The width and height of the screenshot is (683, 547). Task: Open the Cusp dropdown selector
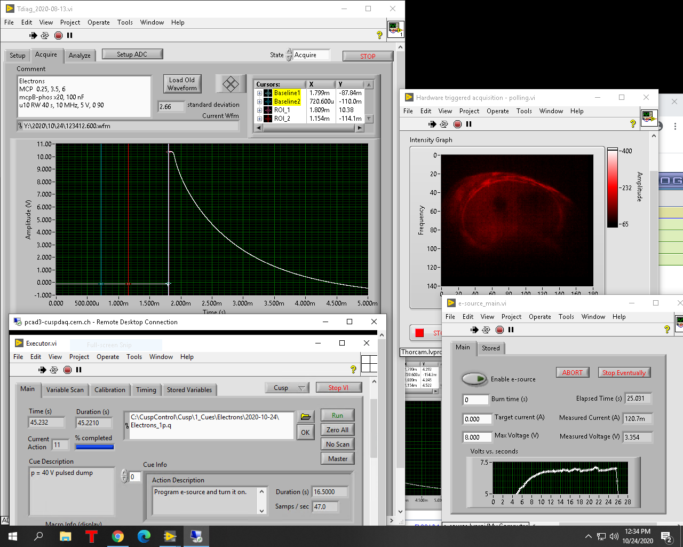pos(288,388)
